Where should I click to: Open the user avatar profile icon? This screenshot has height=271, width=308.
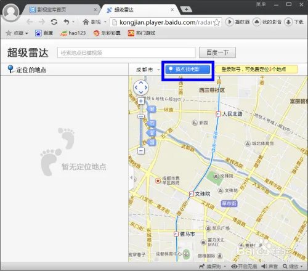[11, 12]
